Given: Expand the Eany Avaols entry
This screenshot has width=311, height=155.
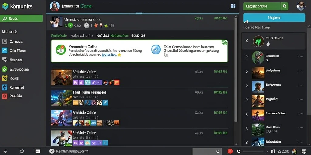Looking at the screenshot, I should [x=247, y=86].
